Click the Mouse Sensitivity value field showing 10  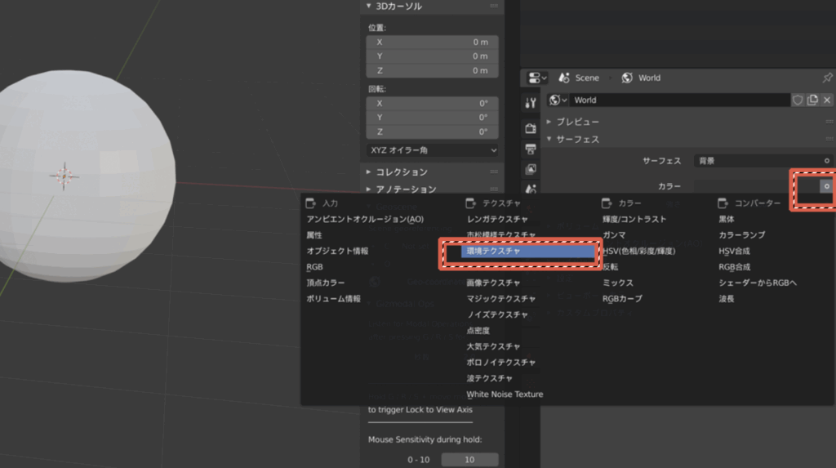469,460
